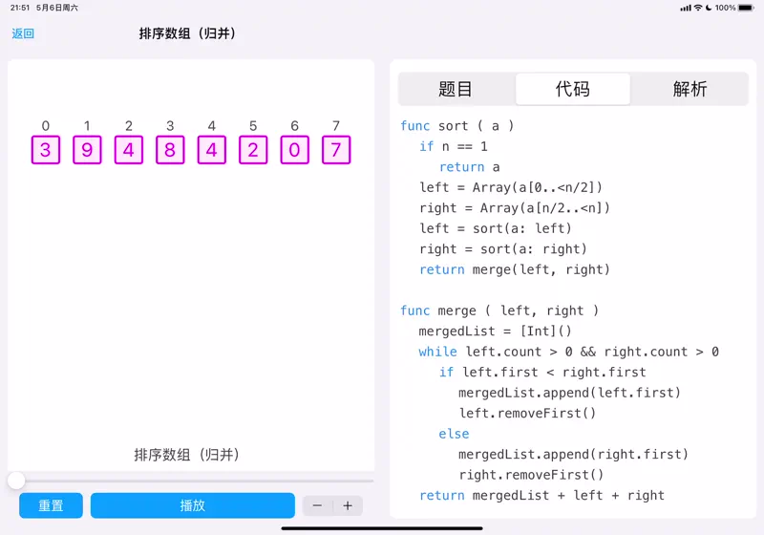Screen dimensions: 764x535
Task: Click code line "right = Array(a[n/2..<n])"
Action: (x=515, y=208)
